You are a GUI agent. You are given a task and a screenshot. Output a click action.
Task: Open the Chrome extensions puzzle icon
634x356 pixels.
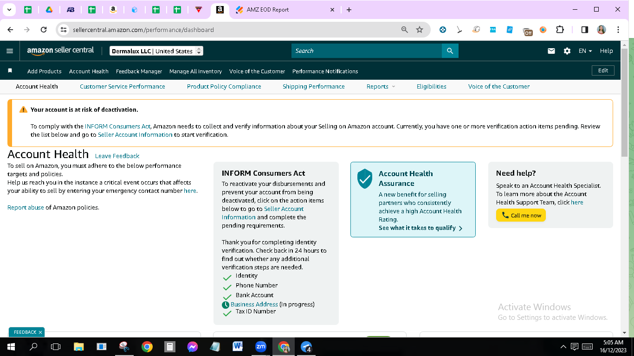click(x=560, y=30)
